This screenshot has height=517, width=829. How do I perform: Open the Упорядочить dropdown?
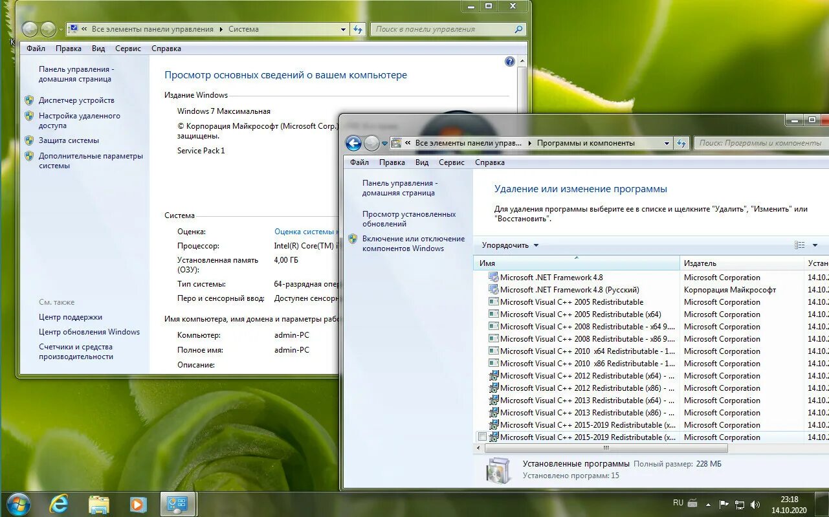pos(510,245)
